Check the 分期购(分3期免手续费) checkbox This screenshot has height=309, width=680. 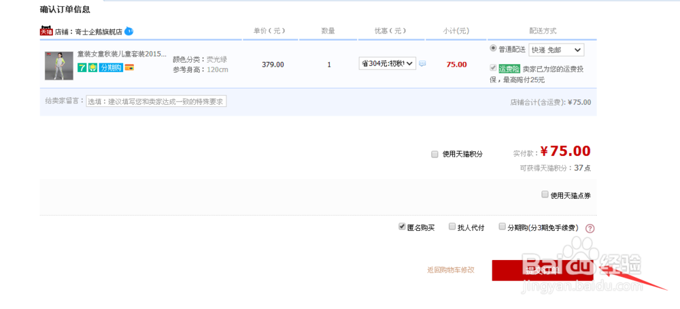pos(503,227)
